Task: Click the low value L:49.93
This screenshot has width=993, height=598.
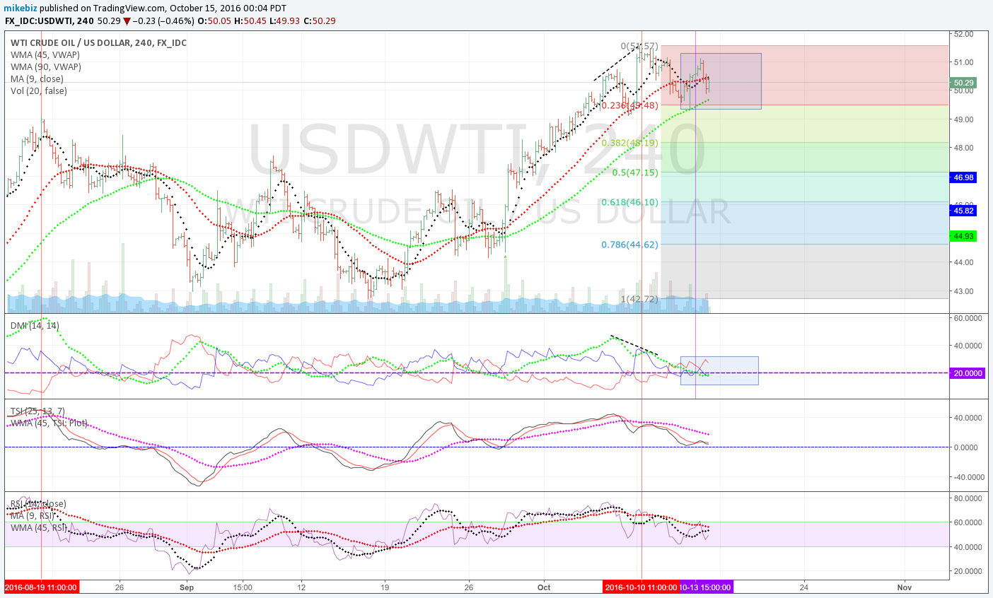Action: coord(285,20)
